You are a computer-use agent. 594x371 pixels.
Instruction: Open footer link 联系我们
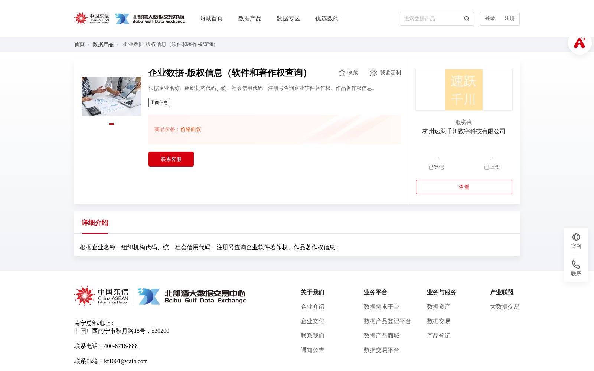click(313, 336)
